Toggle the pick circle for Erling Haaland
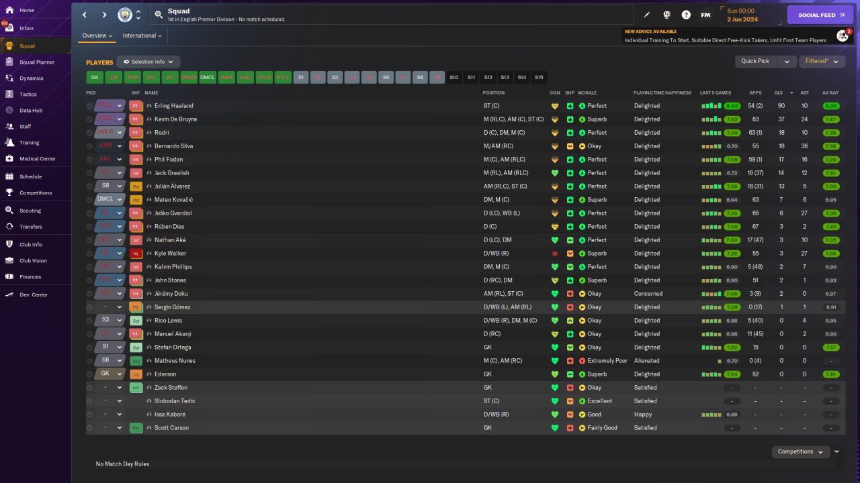The height and width of the screenshot is (483, 860). (x=89, y=106)
